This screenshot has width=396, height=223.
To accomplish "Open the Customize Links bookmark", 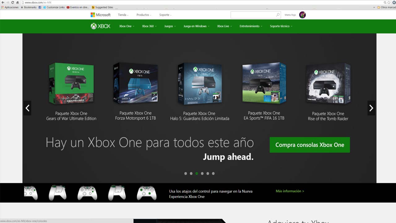I will point(54,7).
